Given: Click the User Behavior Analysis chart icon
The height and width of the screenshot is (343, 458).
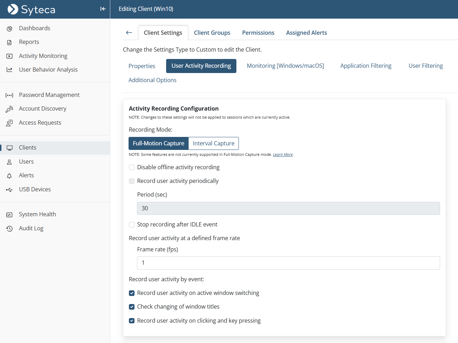Looking at the screenshot, I should pos(9,70).
